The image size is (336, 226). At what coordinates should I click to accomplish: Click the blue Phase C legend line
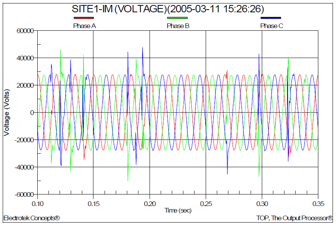(x=271, y=18)
